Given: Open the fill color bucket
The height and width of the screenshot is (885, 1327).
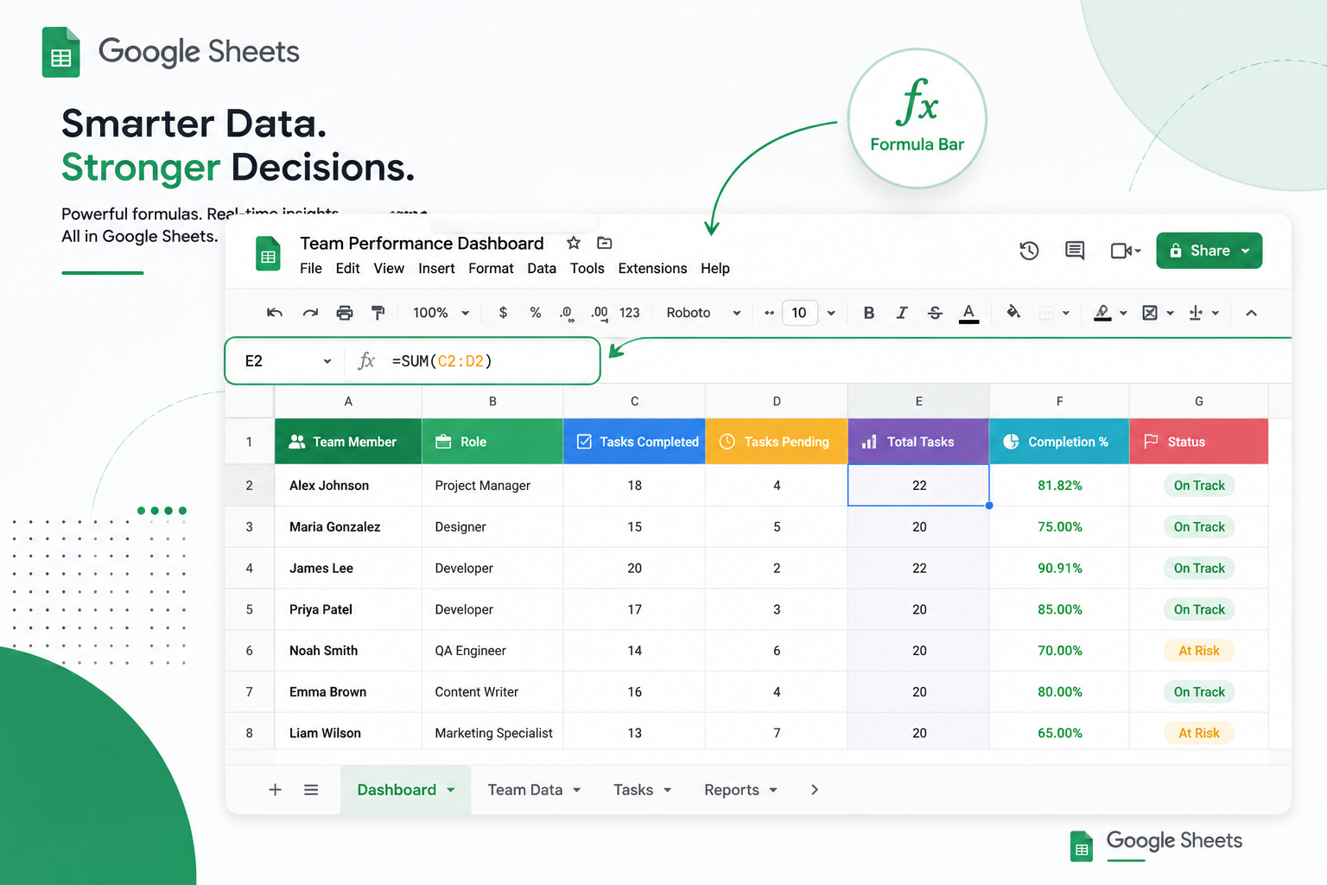Looking at the screenshot, I should [x=1013, y=312].
